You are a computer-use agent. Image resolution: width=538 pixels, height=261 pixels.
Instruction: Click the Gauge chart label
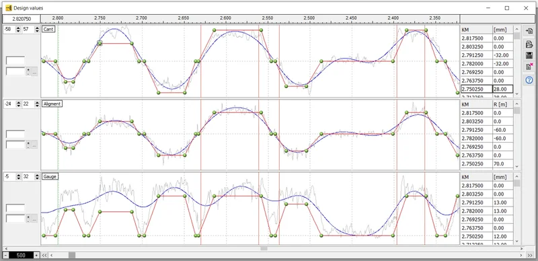click(x=50, y=176)
